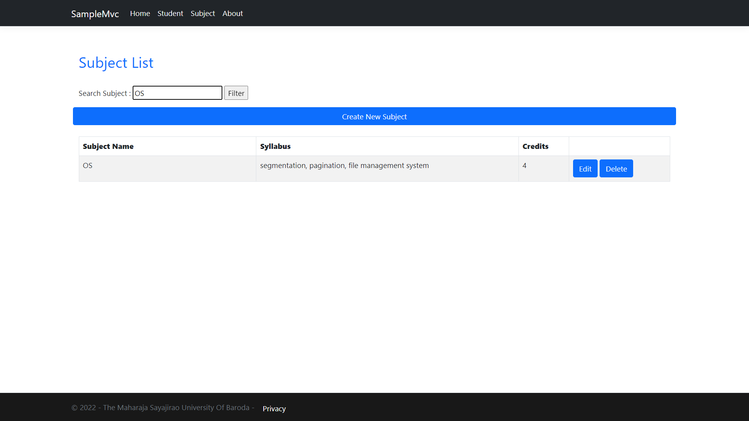Open the Privacy footer link
The width and height of the screenshot is (749, 421).
coord(274,409)
